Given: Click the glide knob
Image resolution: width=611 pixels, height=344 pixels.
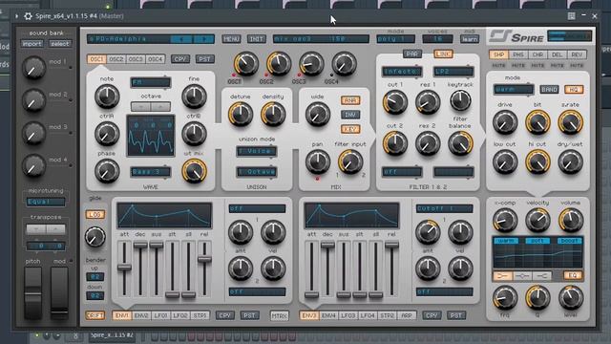Looking at the screenshot, I should tap(95, 237).
